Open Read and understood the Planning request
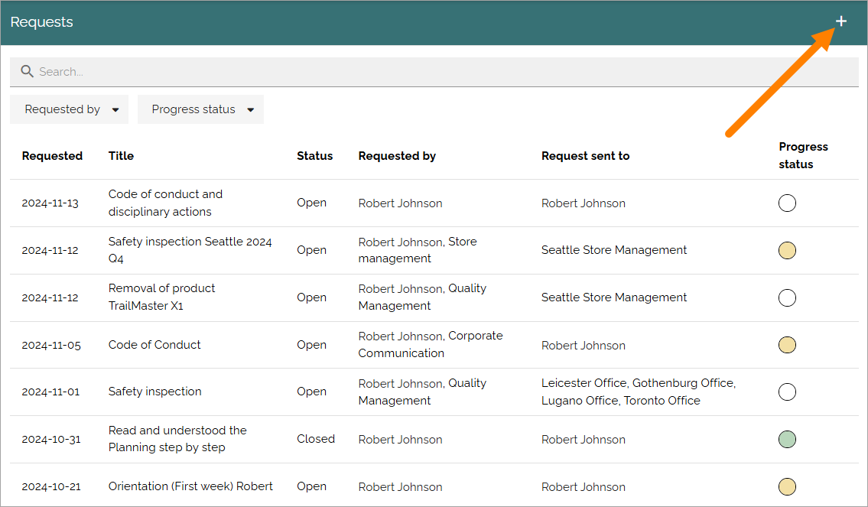 point(177,438)
